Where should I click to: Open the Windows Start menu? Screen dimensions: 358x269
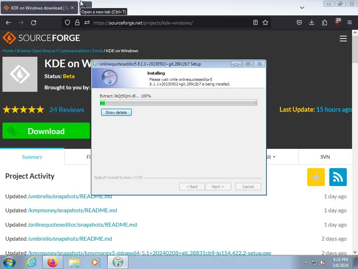(9, 262)
